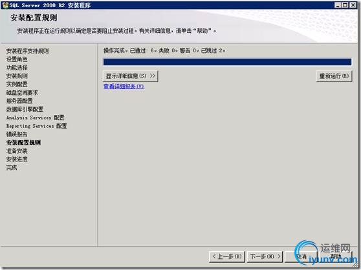
Task: Click the rule description text under heading
Action: tap(116, 31)
